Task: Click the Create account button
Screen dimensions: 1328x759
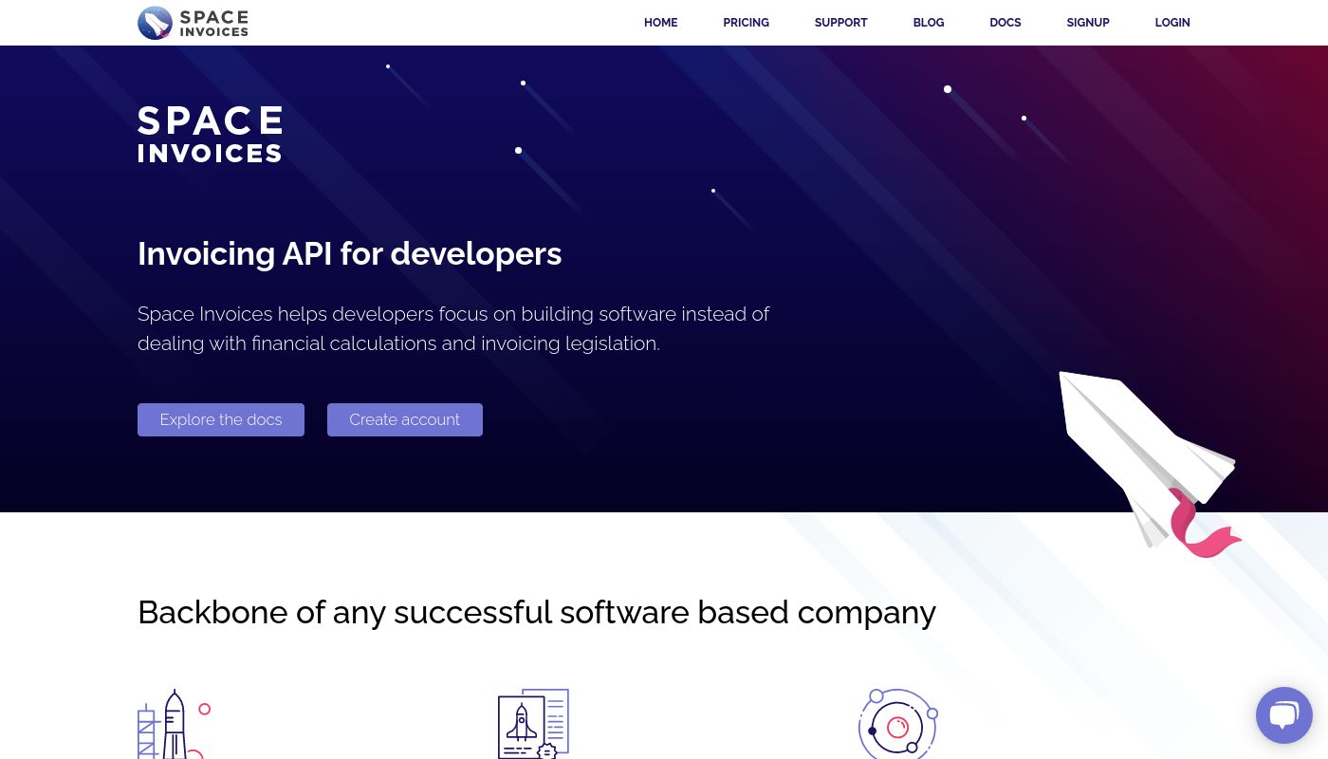Action: click(x=405, y=419)
